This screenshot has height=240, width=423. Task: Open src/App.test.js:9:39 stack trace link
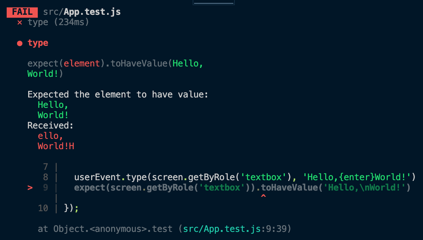click(x=234, y=229)
